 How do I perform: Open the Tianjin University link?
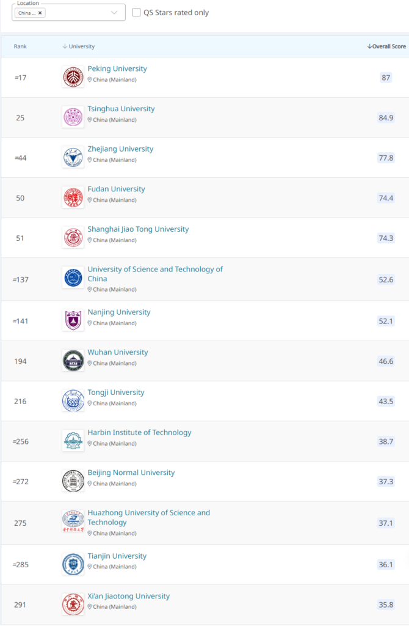click(x=117, y=556)
